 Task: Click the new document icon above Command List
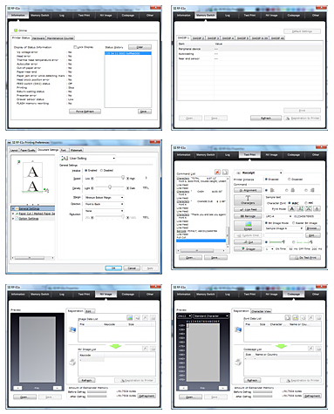click(225, 172)
